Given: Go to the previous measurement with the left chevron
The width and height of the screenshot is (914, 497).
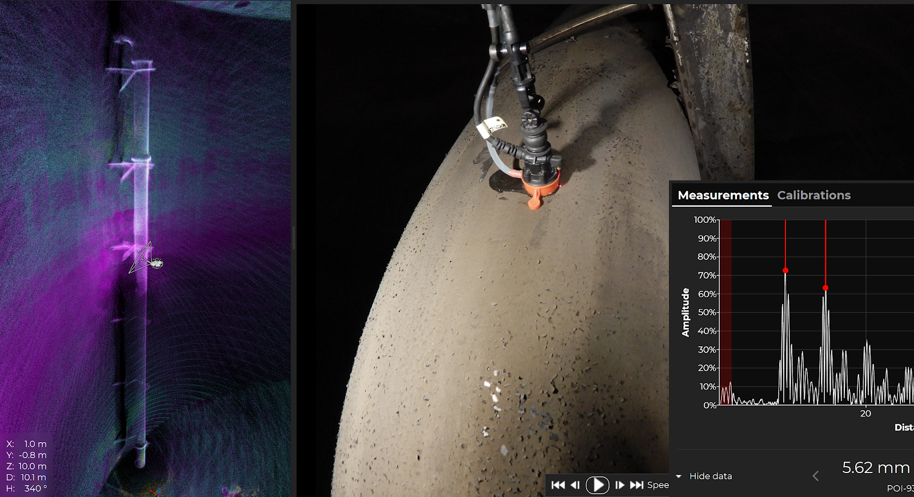Looking at the screenshot, I should (816, 476).
